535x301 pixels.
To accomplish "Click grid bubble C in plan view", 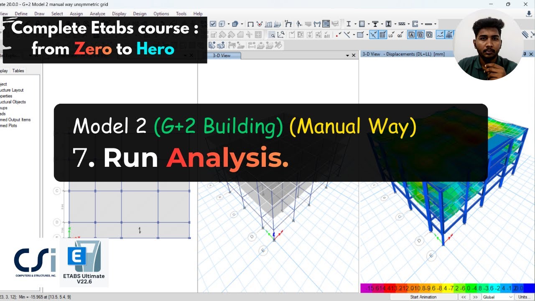I will [57, 191].
